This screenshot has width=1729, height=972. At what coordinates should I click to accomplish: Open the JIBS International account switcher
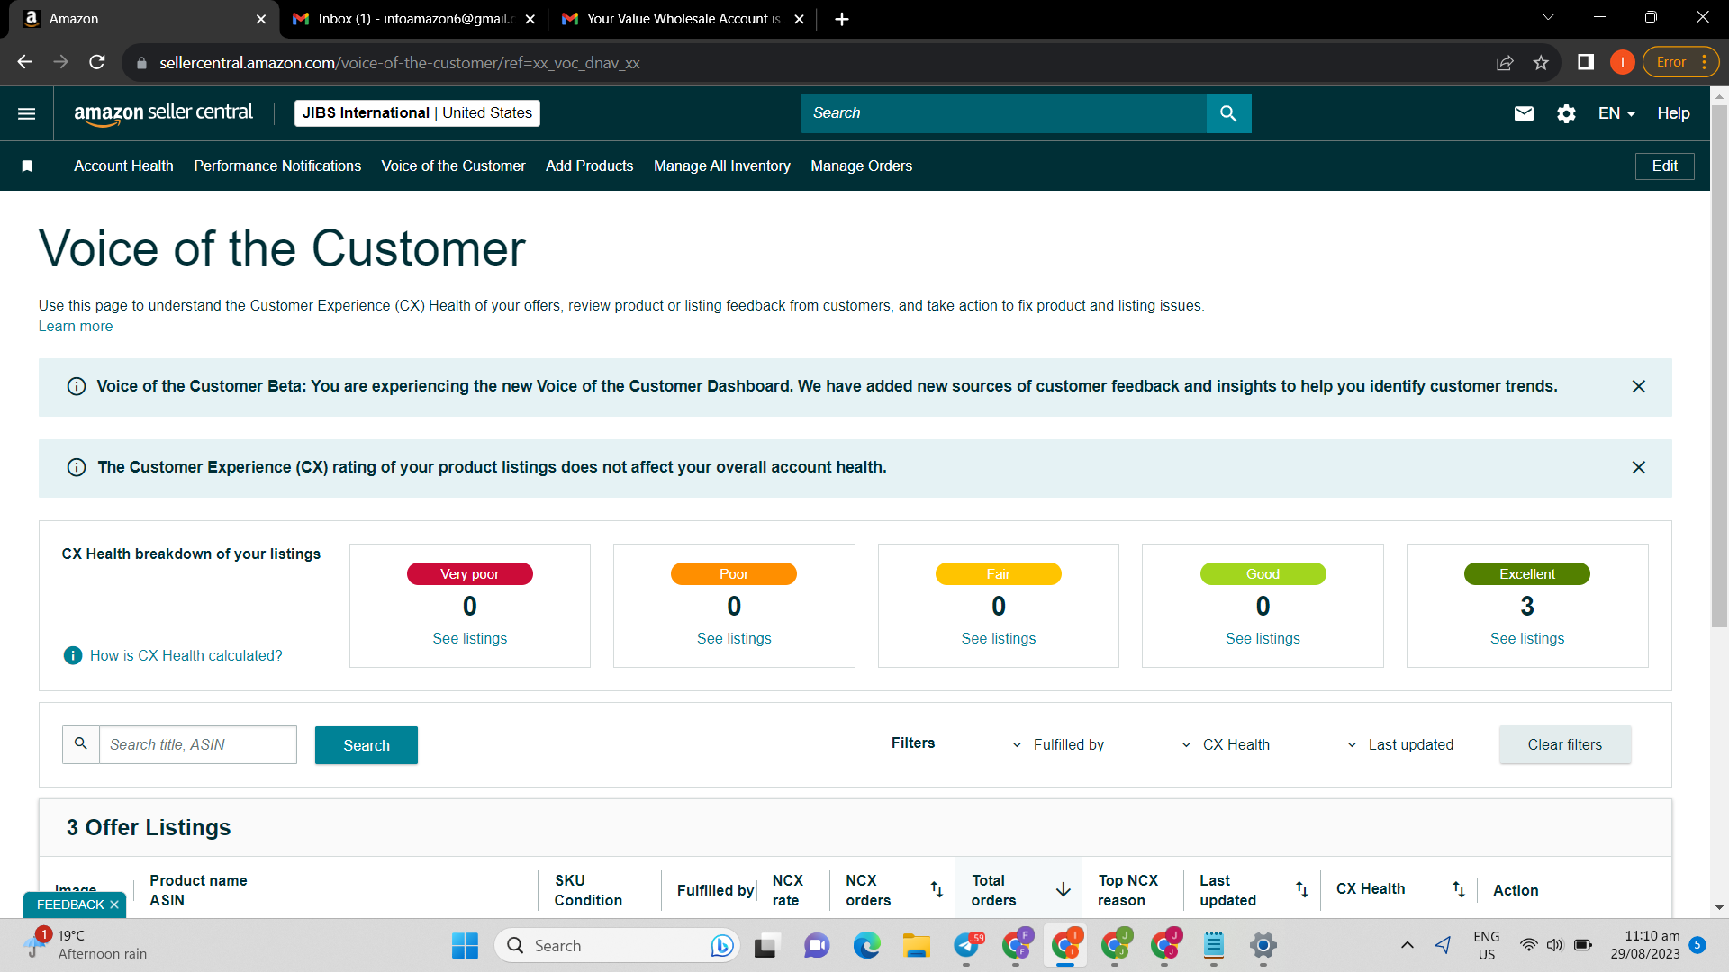point(417,113)
